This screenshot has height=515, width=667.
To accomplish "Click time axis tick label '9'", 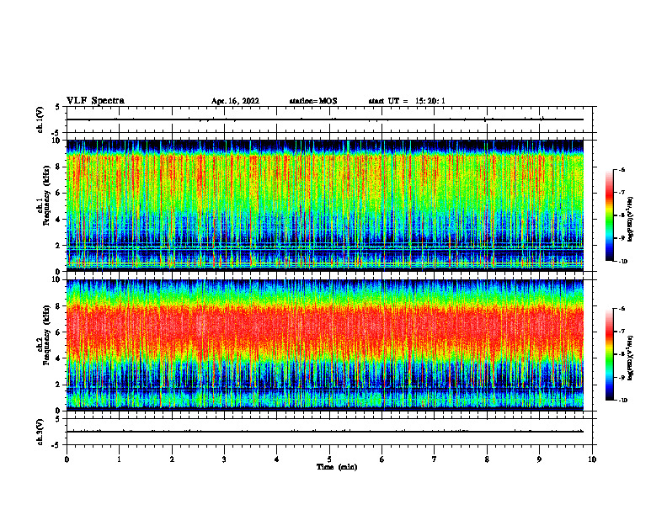I will pyautogui.click(x=539, y=459).
